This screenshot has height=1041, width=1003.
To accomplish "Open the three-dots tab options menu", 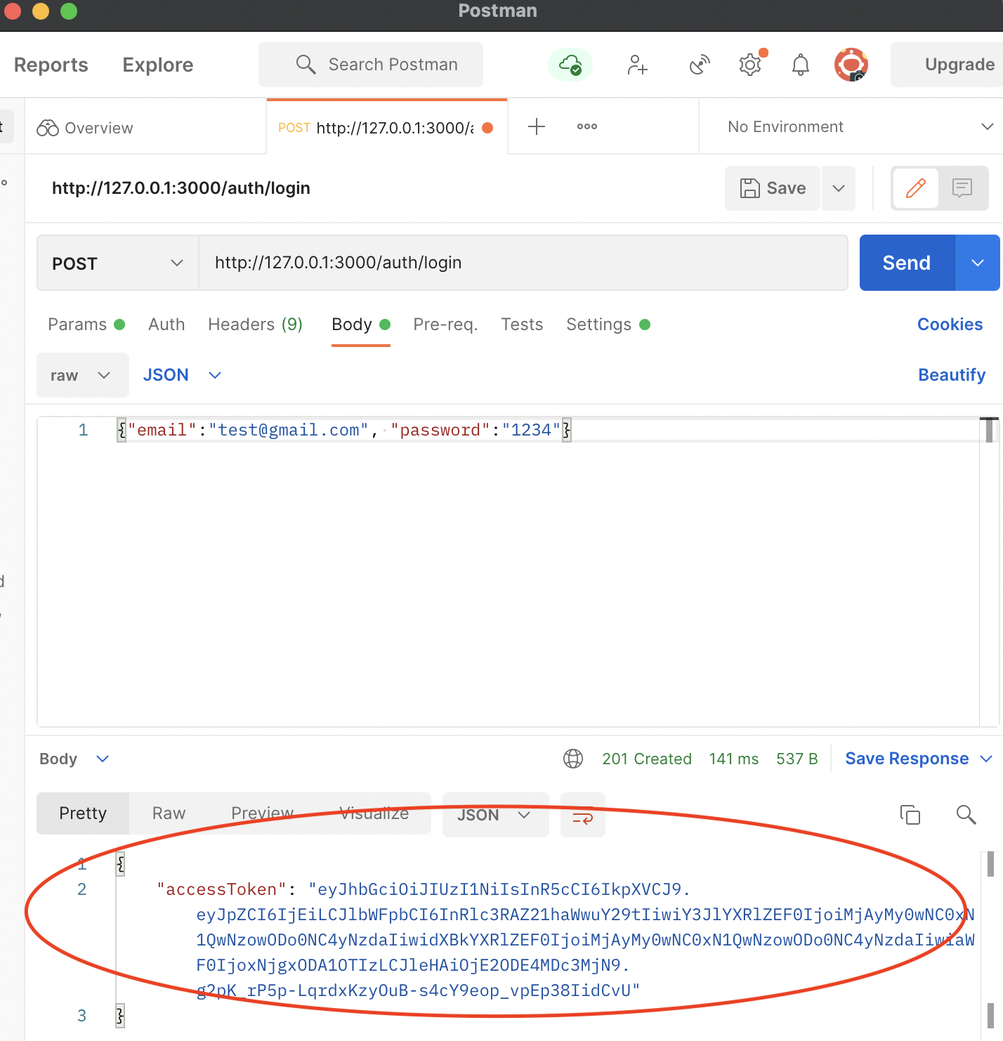I will coord(587,126).
